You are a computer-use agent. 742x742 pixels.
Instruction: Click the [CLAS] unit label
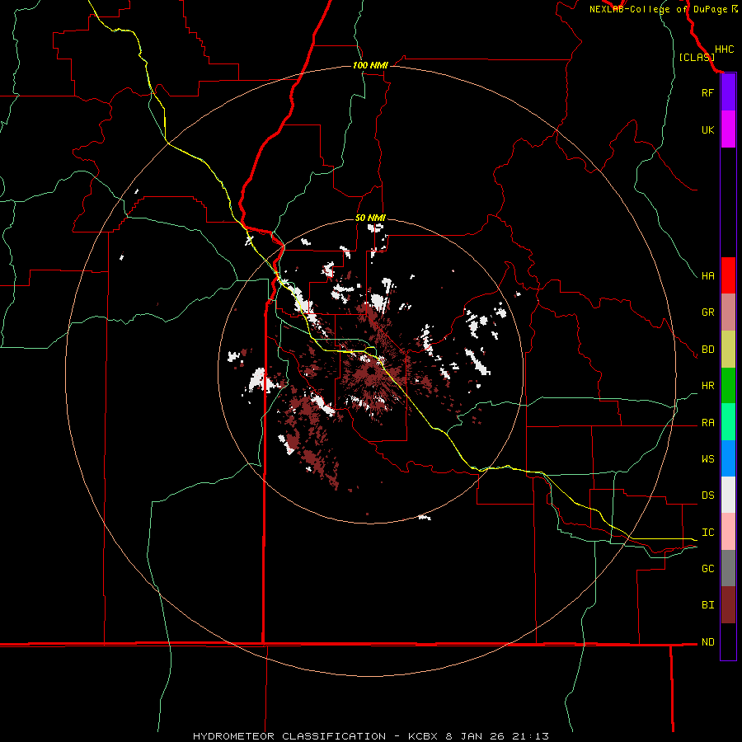[697, 58]
